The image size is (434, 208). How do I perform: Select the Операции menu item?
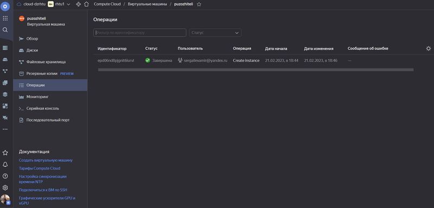[50, 85]
